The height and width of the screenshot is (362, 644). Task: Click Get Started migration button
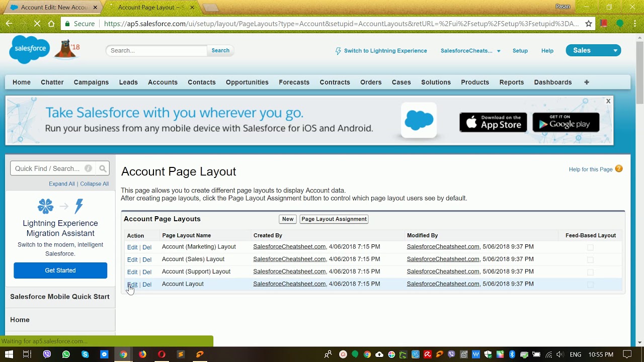60,270
